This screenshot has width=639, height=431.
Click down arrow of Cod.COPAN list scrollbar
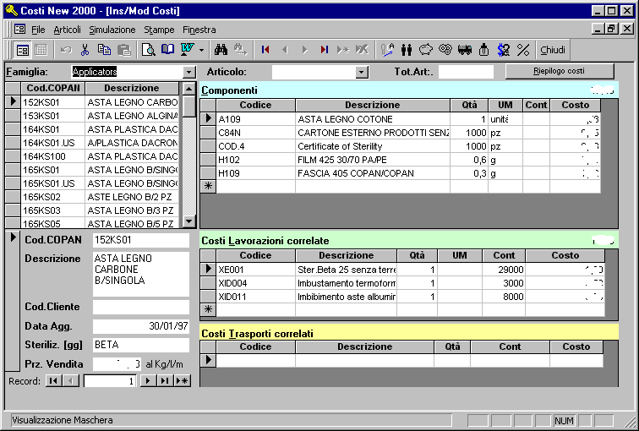pyautogui.click(x=188, y=221)
